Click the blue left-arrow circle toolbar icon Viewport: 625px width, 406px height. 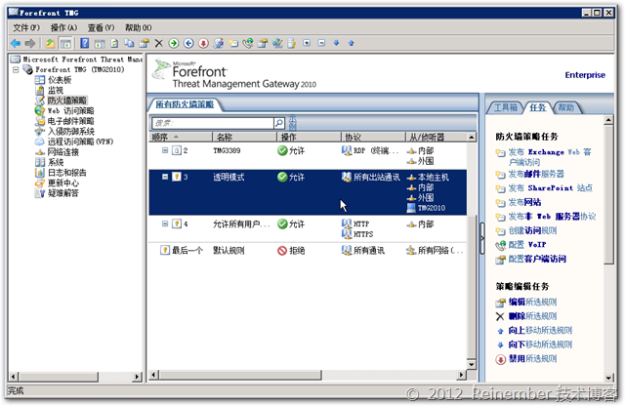click(x=188, y=43)
